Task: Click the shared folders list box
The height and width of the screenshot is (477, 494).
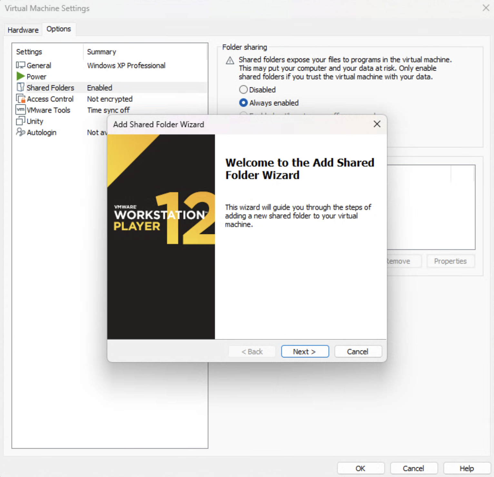Action: click(x=431, y=207)
